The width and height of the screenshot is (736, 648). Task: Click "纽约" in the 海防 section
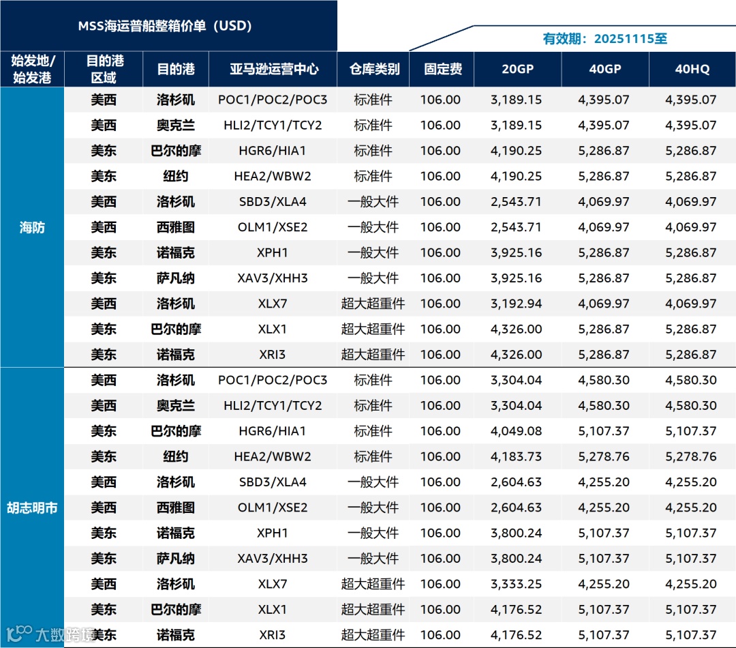pyautogui.click(x=176, y=176)
